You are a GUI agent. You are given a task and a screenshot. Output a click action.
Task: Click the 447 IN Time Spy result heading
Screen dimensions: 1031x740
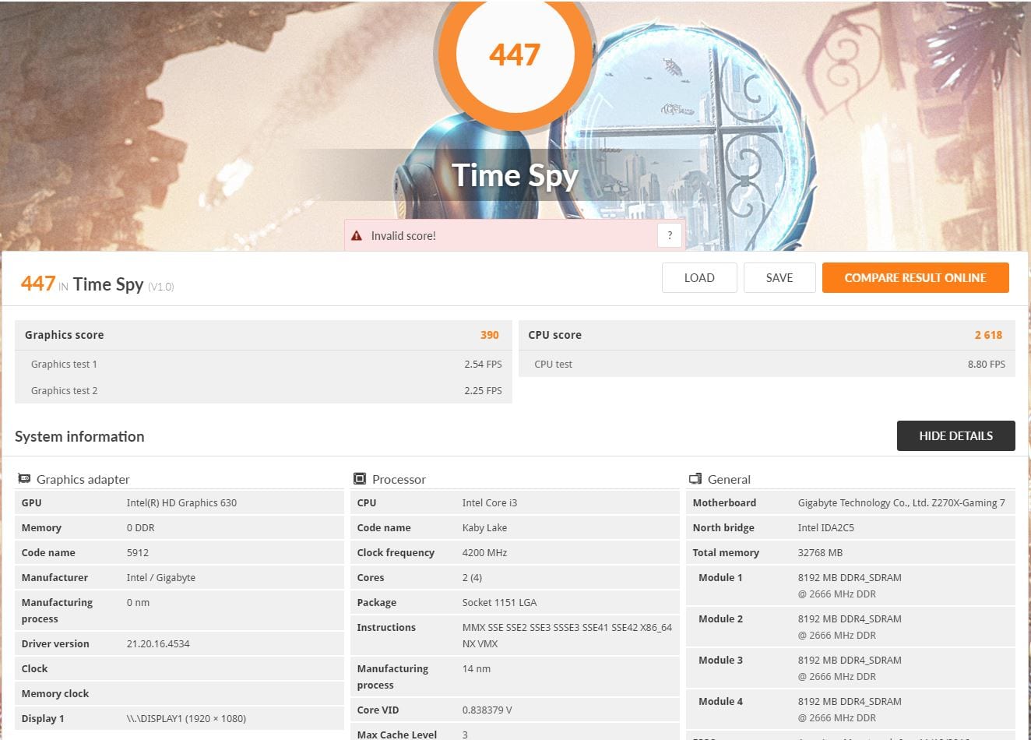click(x=97, y=284)
